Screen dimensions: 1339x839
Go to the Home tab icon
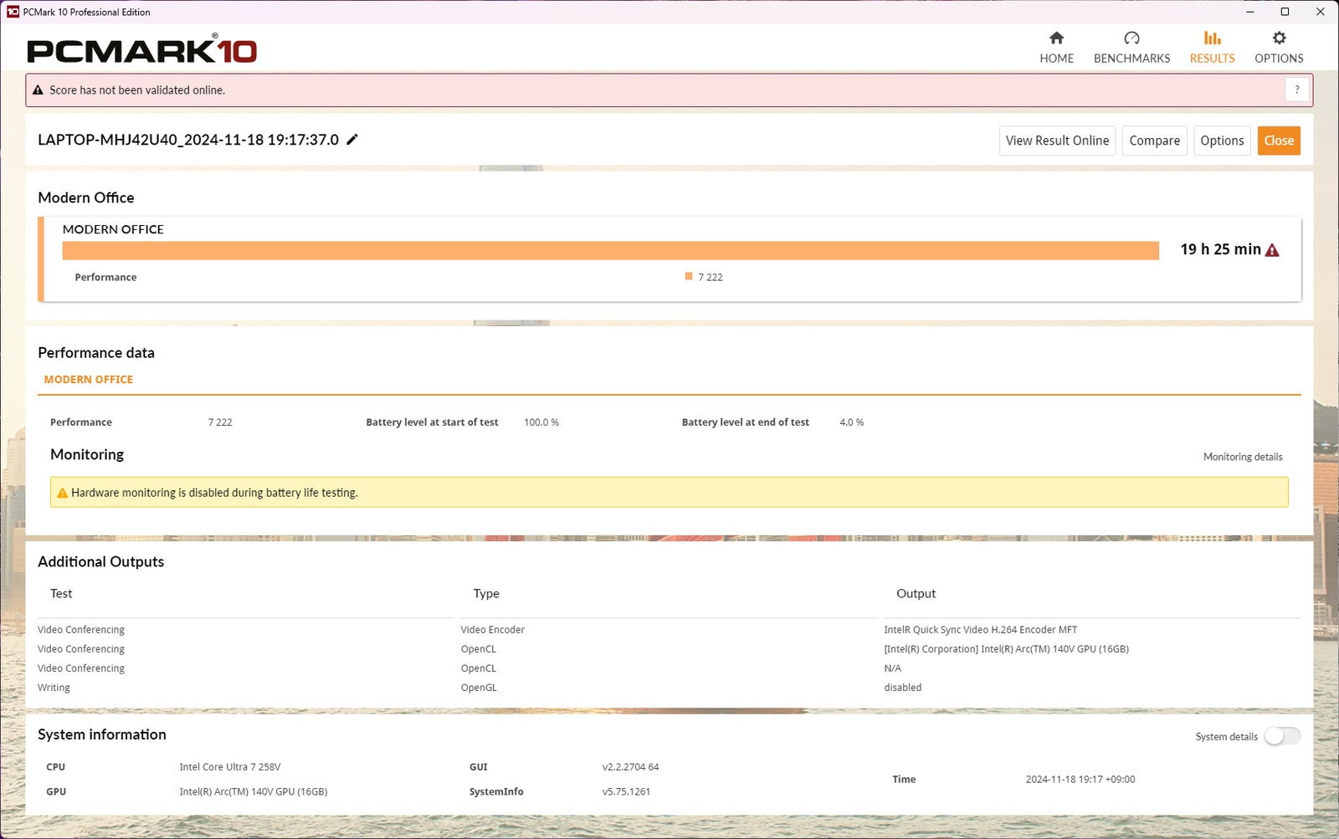coord(1056,38)
